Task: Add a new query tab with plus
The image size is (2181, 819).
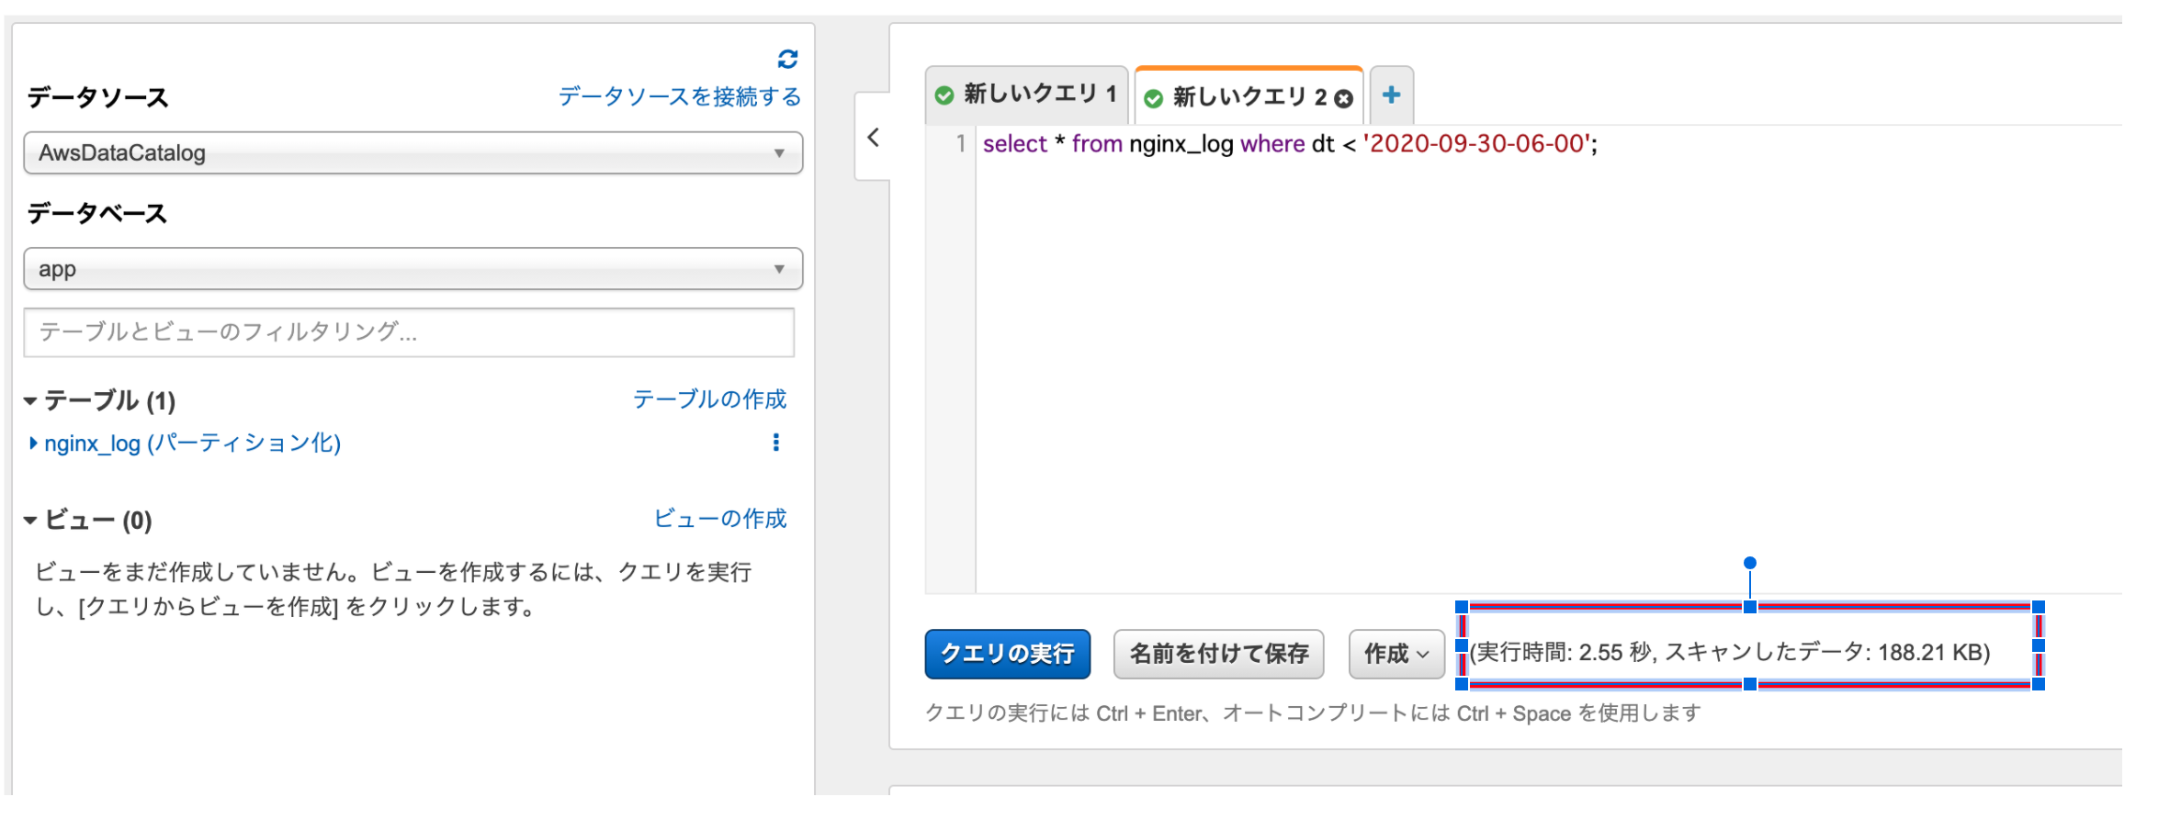Action: coord(1392,95)
